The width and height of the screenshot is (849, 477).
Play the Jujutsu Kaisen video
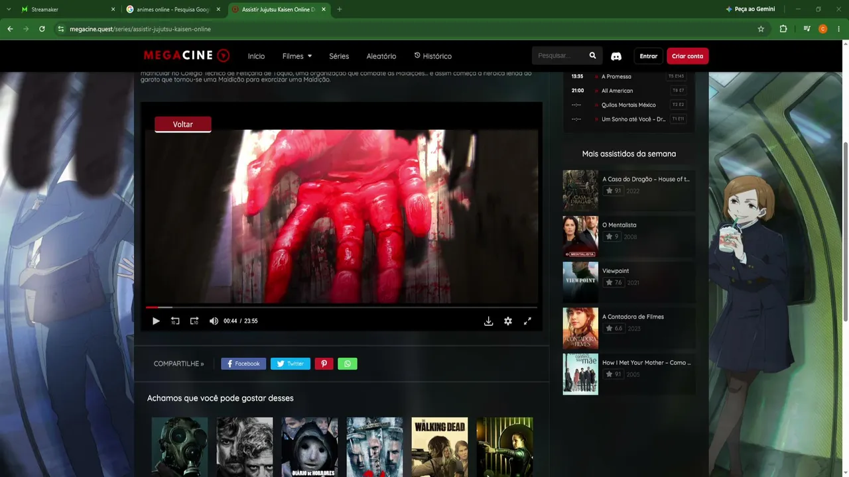[x=156, y=321]
